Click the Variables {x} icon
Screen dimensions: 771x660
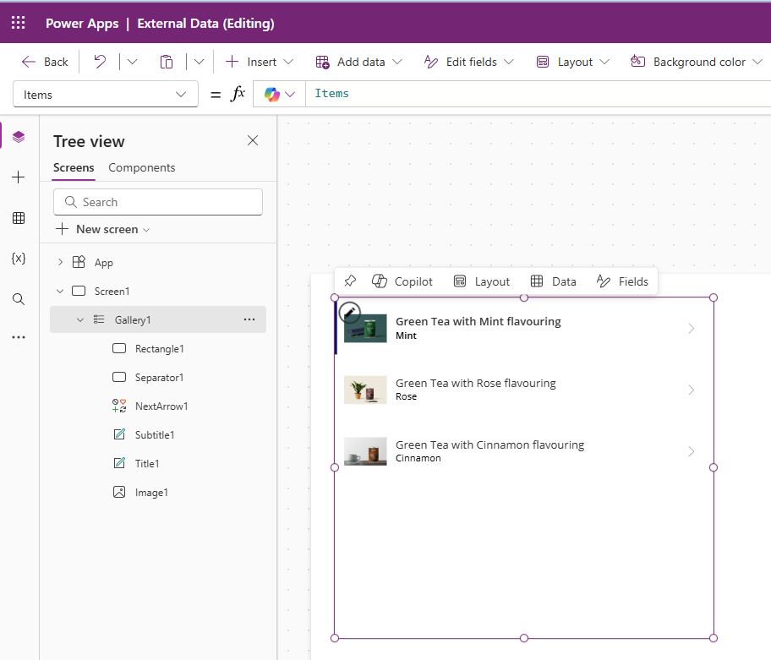click(18, 259)
